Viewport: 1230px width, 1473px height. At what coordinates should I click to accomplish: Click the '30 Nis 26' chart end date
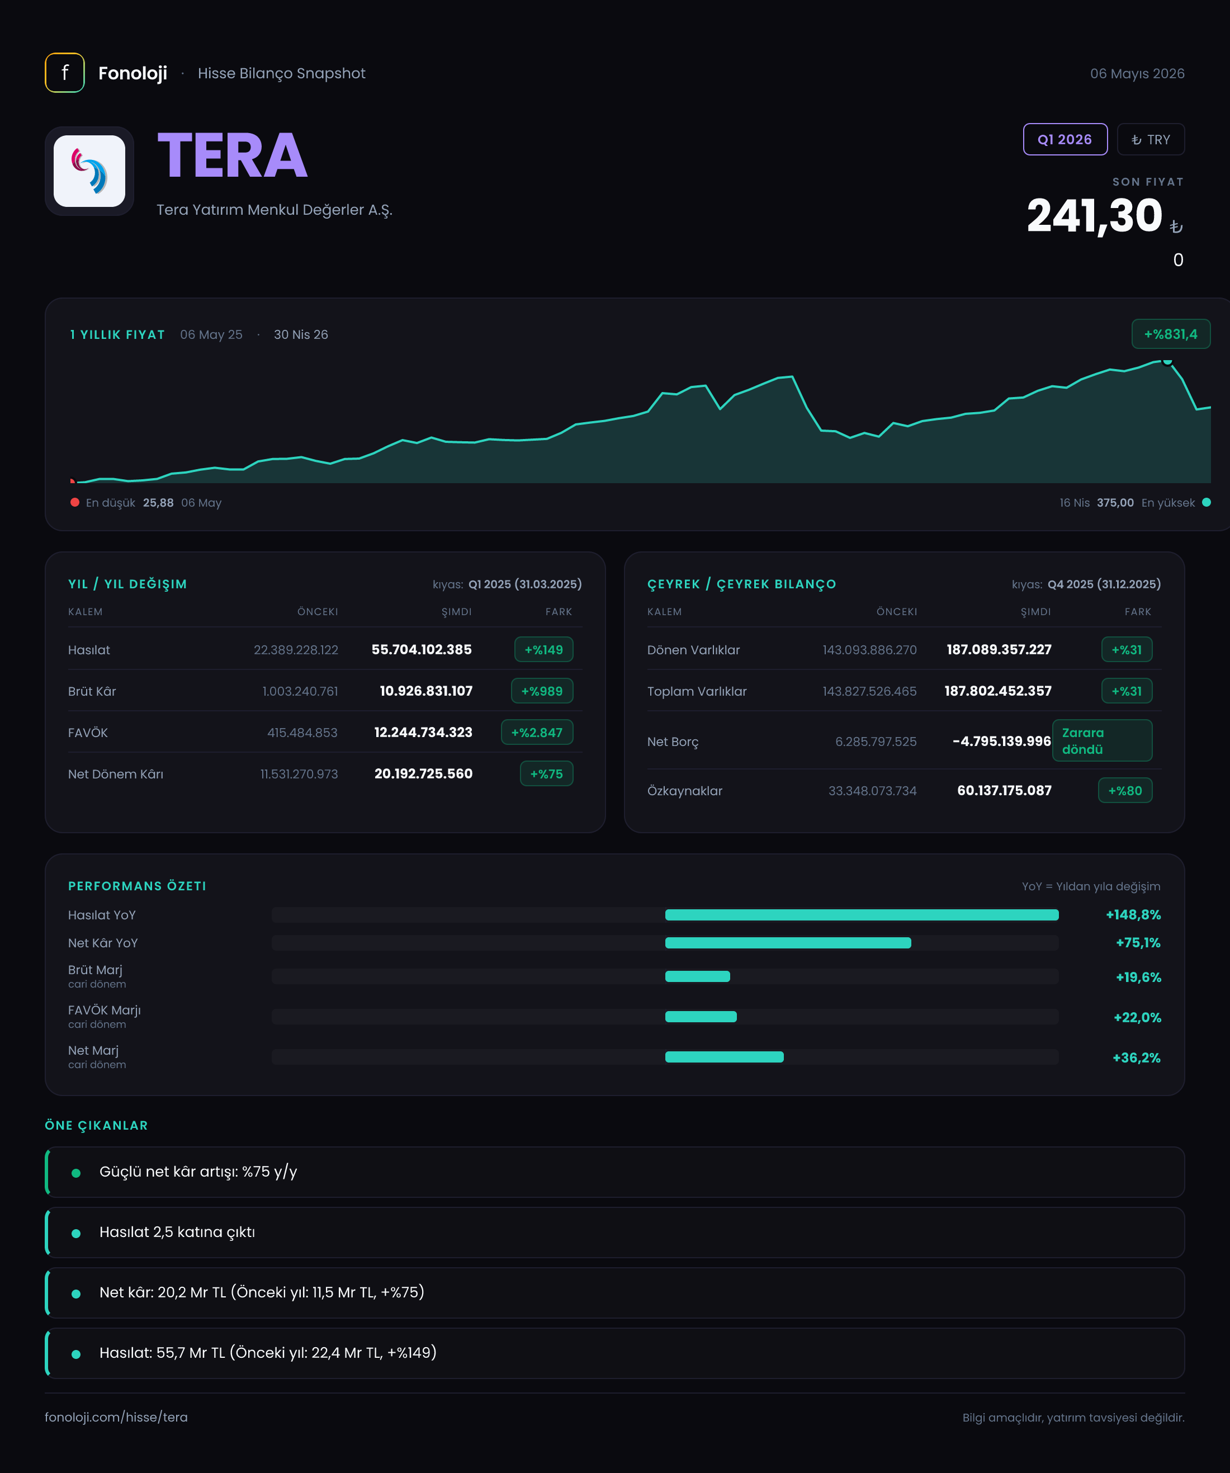(x=301, y=334)
